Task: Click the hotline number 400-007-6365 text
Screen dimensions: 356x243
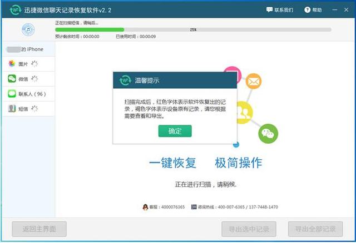Action: [x=231, y=207]
